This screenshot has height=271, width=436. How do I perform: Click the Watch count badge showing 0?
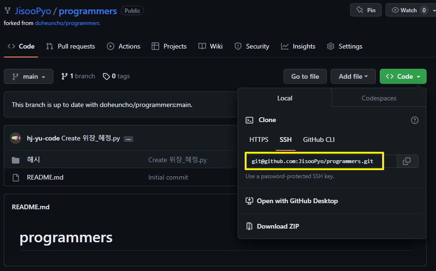(x=424, y=10)
